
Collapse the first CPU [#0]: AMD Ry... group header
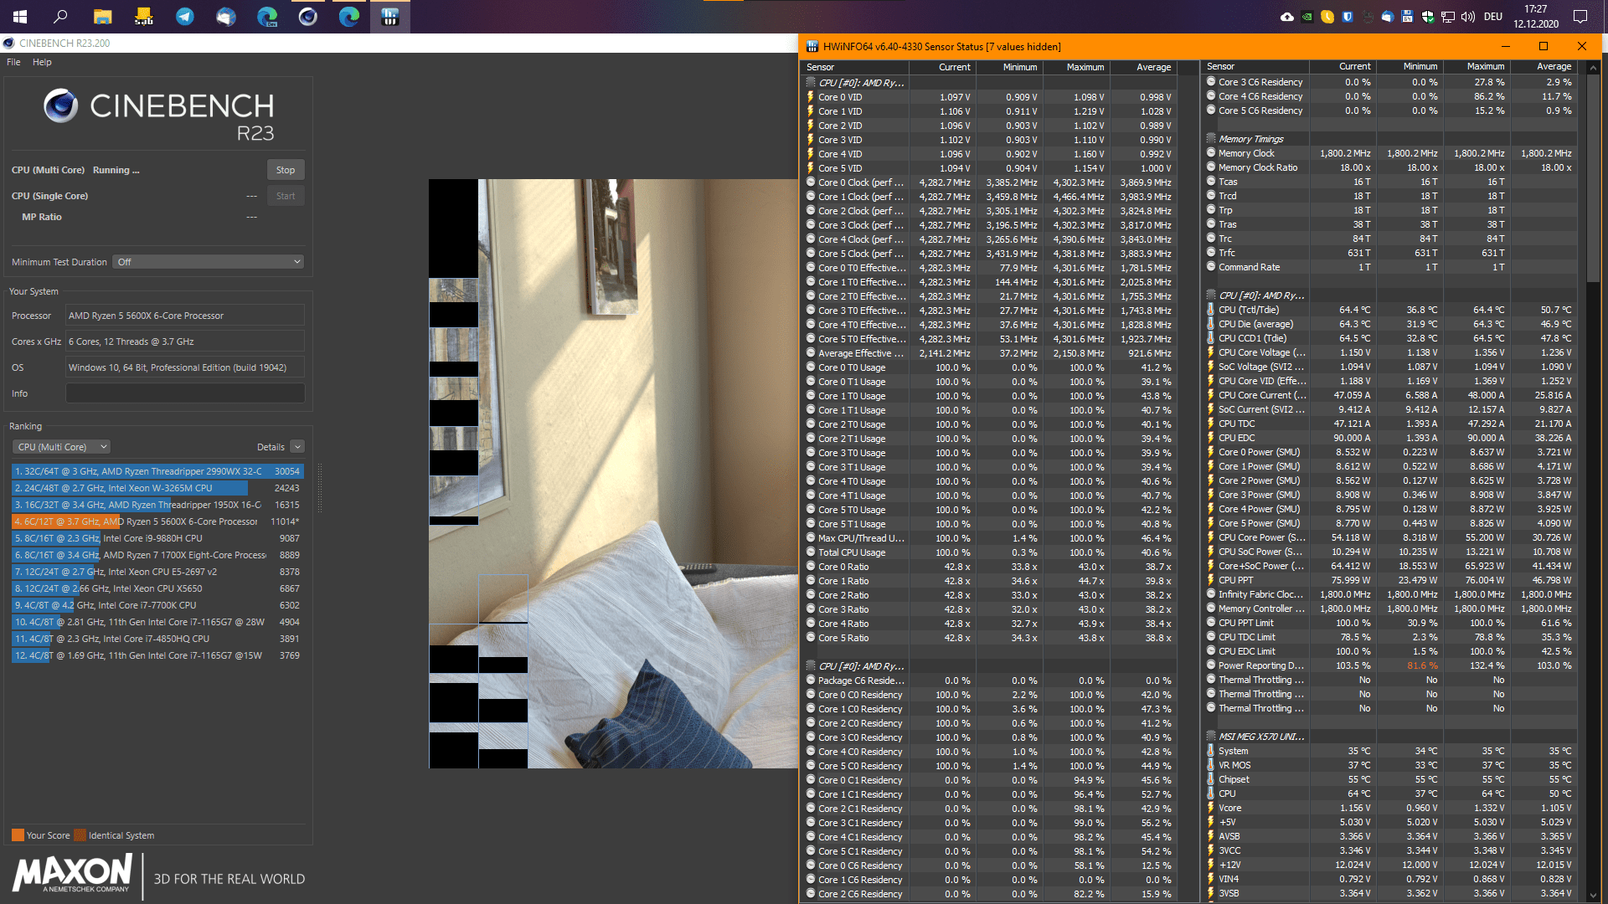click(811, 83)
